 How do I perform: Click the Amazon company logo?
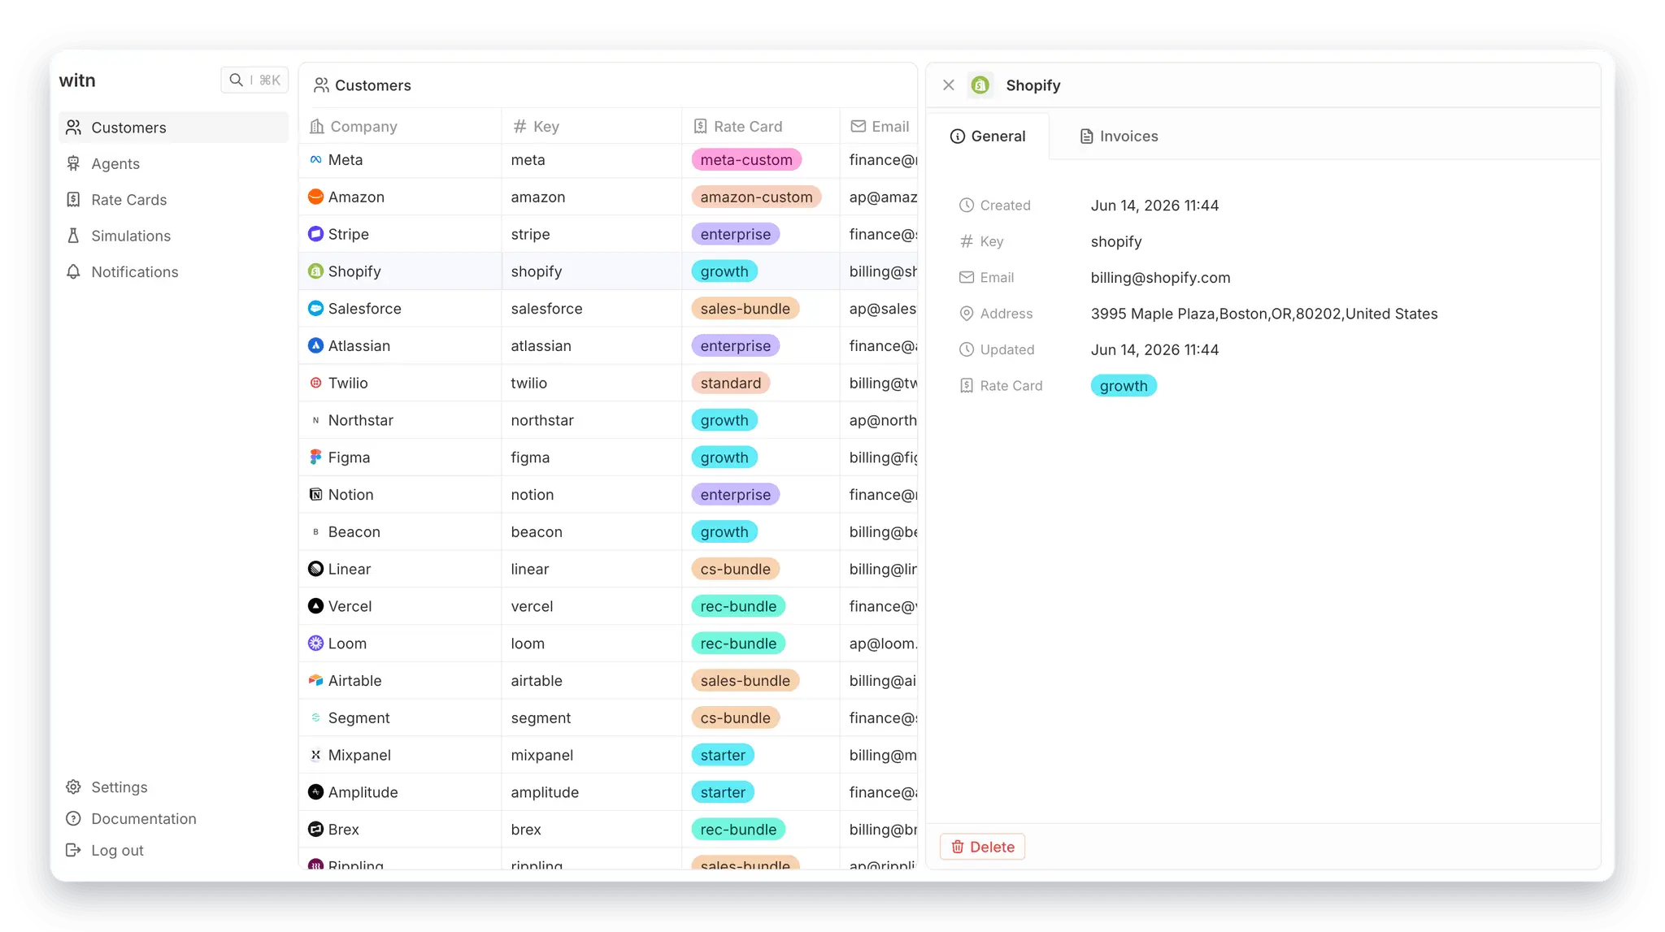click(x=315, y=197)
